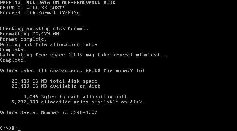Click the 'y' answer after the format prompt
Screen dimensions: 237x131
(78, 13)
